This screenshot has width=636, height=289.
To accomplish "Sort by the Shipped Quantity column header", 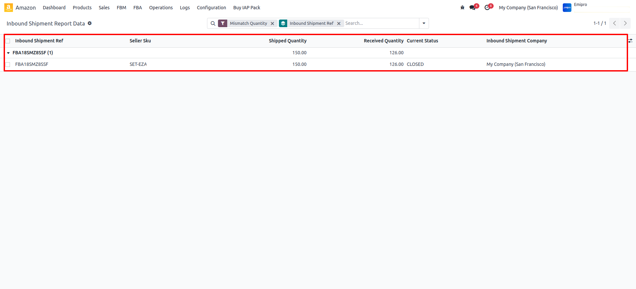I will (x=287, y=41).
